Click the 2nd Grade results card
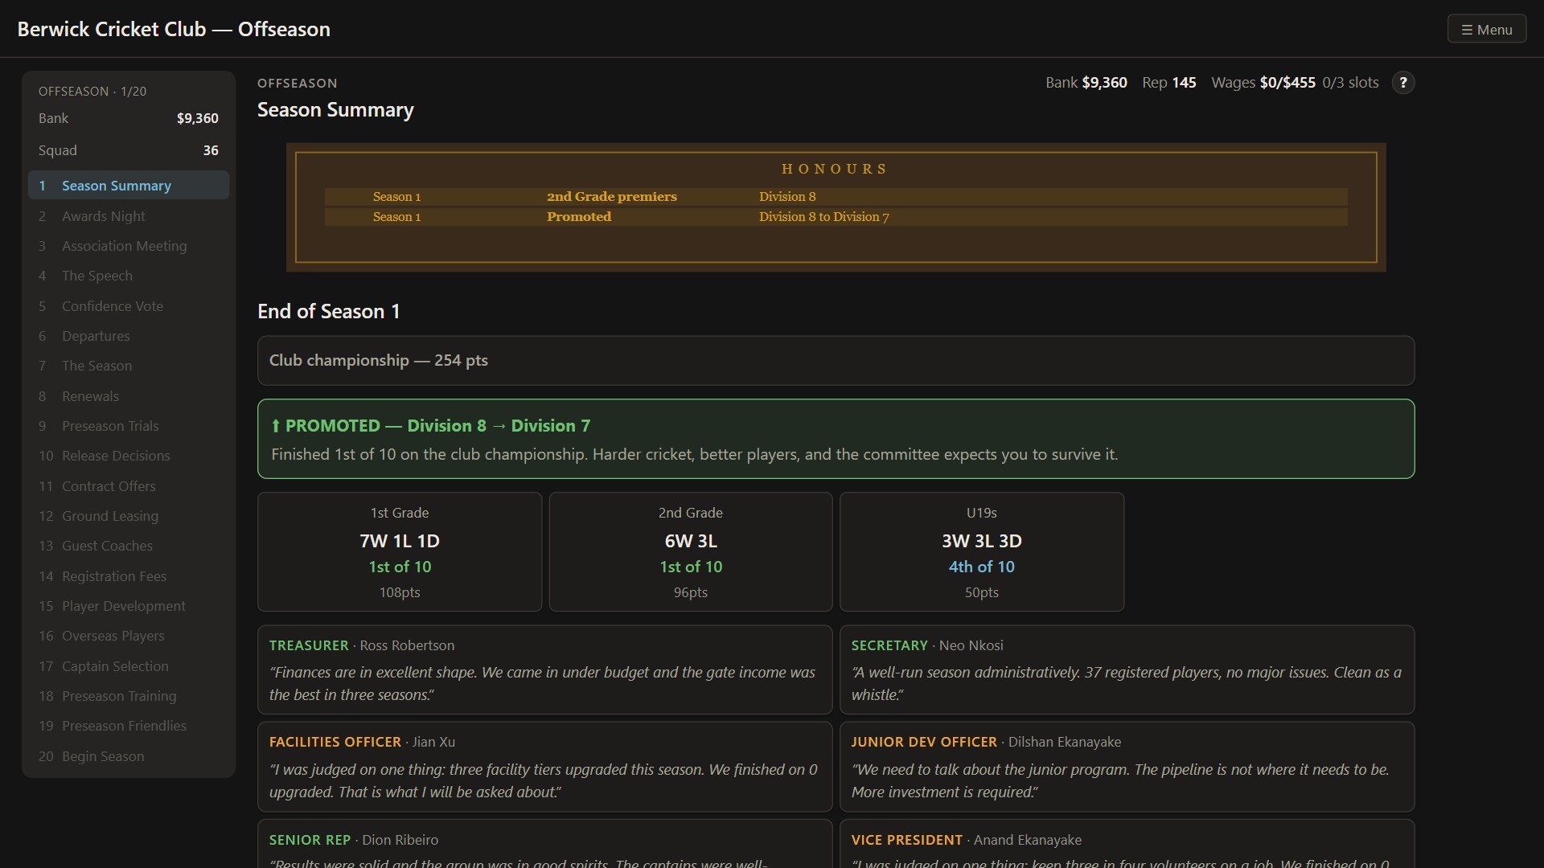Viewport: 1544px width, 868px height. pyautogui.click(x=691, y=552)
